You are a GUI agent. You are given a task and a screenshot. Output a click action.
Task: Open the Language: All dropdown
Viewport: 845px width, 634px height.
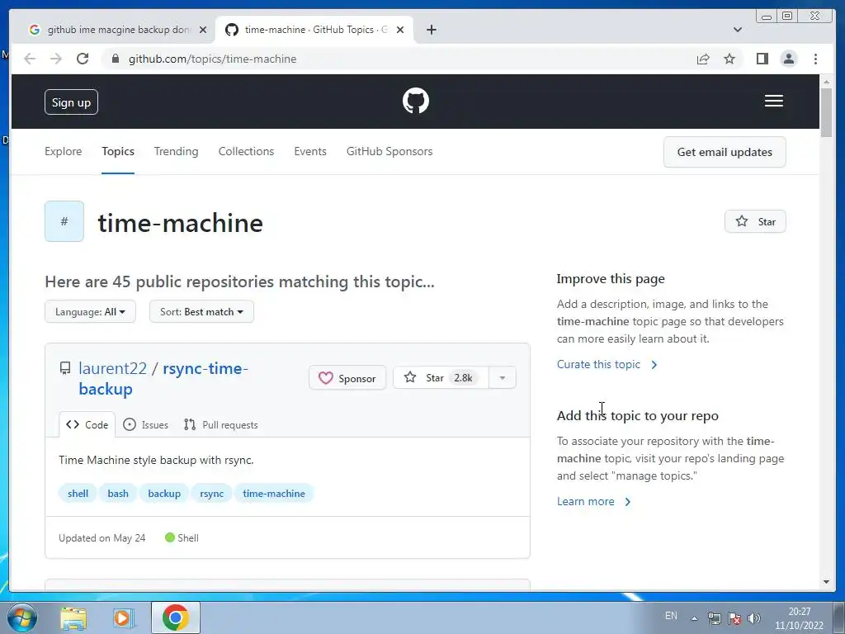pos(90,311)
